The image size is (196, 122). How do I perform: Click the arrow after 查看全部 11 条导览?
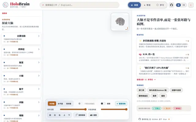click(x=155, y=80)
